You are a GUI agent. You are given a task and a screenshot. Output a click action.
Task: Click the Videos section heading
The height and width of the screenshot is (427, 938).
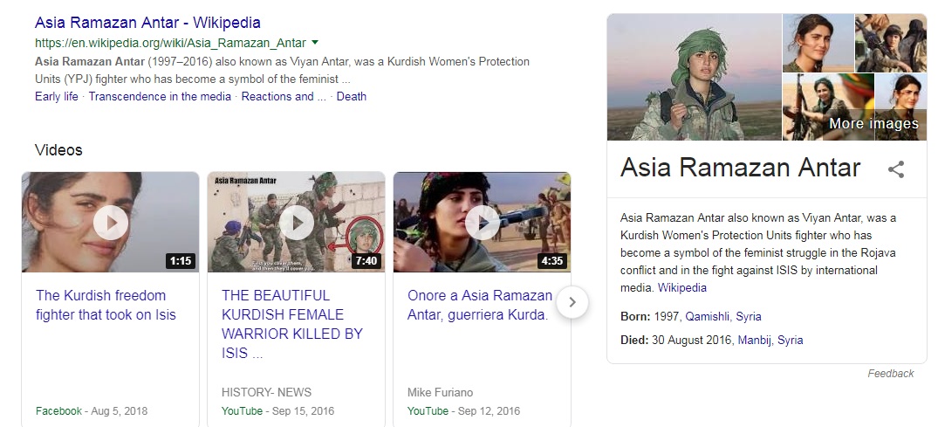point(58,149)
